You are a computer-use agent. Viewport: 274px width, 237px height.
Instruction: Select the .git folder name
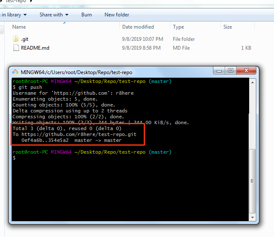pos(24,39)
